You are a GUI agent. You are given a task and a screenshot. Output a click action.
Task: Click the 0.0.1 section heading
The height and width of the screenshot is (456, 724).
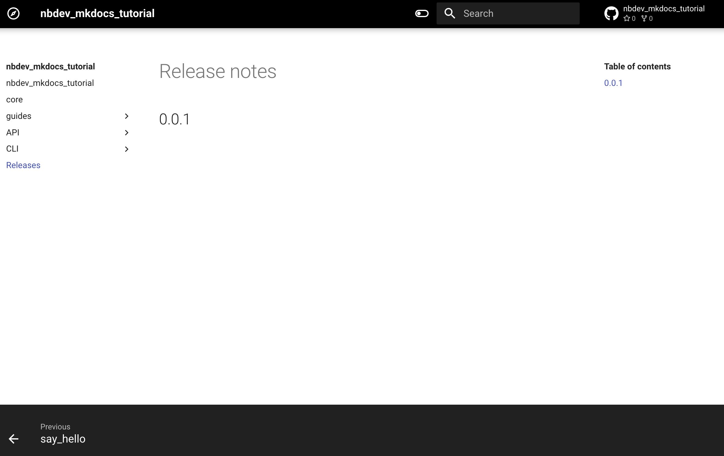pyautogui.click(x=175, y=119)
